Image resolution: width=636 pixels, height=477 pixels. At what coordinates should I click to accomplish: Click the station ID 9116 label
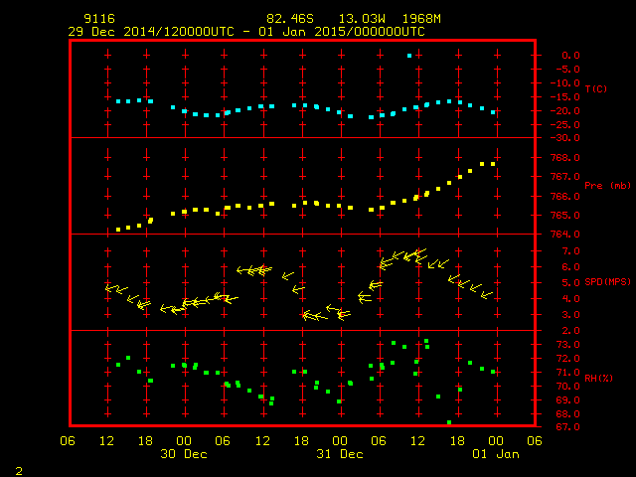(x=99, y=19)
